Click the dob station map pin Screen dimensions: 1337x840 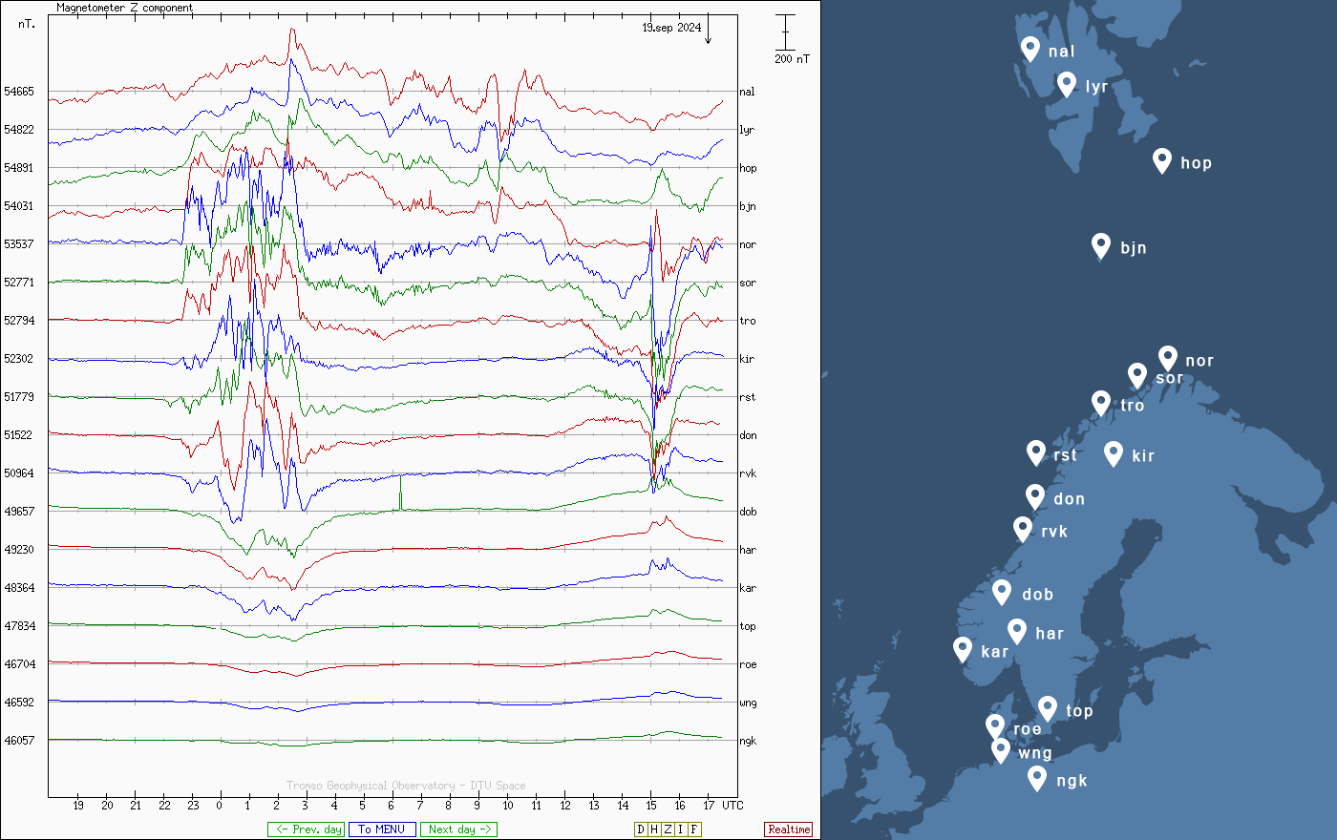click(x=1002, y=592)
